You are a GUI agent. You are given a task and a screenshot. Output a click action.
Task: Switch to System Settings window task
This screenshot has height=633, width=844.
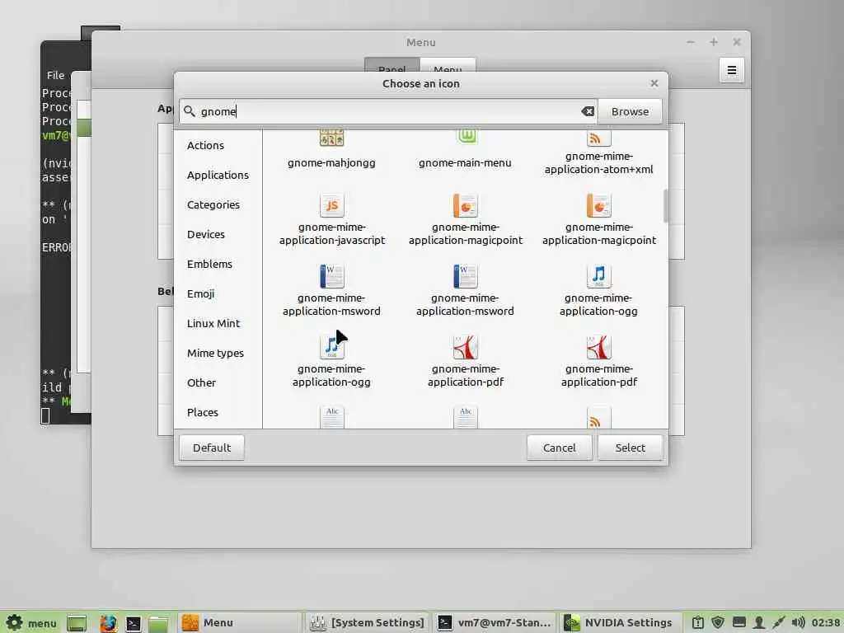pyautogui.click(x=367, y=623)
